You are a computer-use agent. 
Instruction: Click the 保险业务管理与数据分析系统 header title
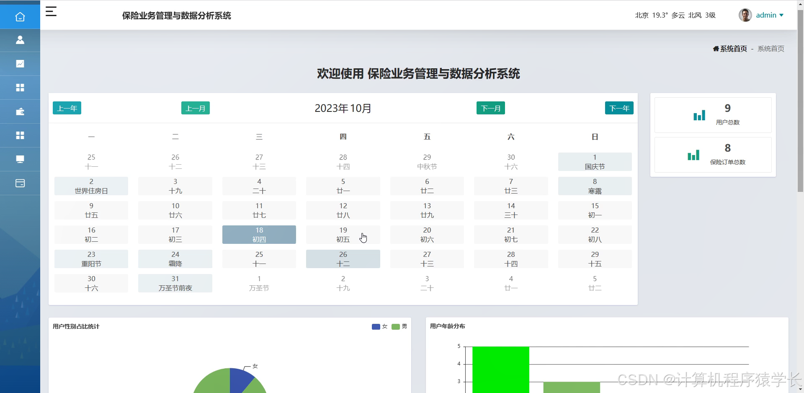pos(176,16)
